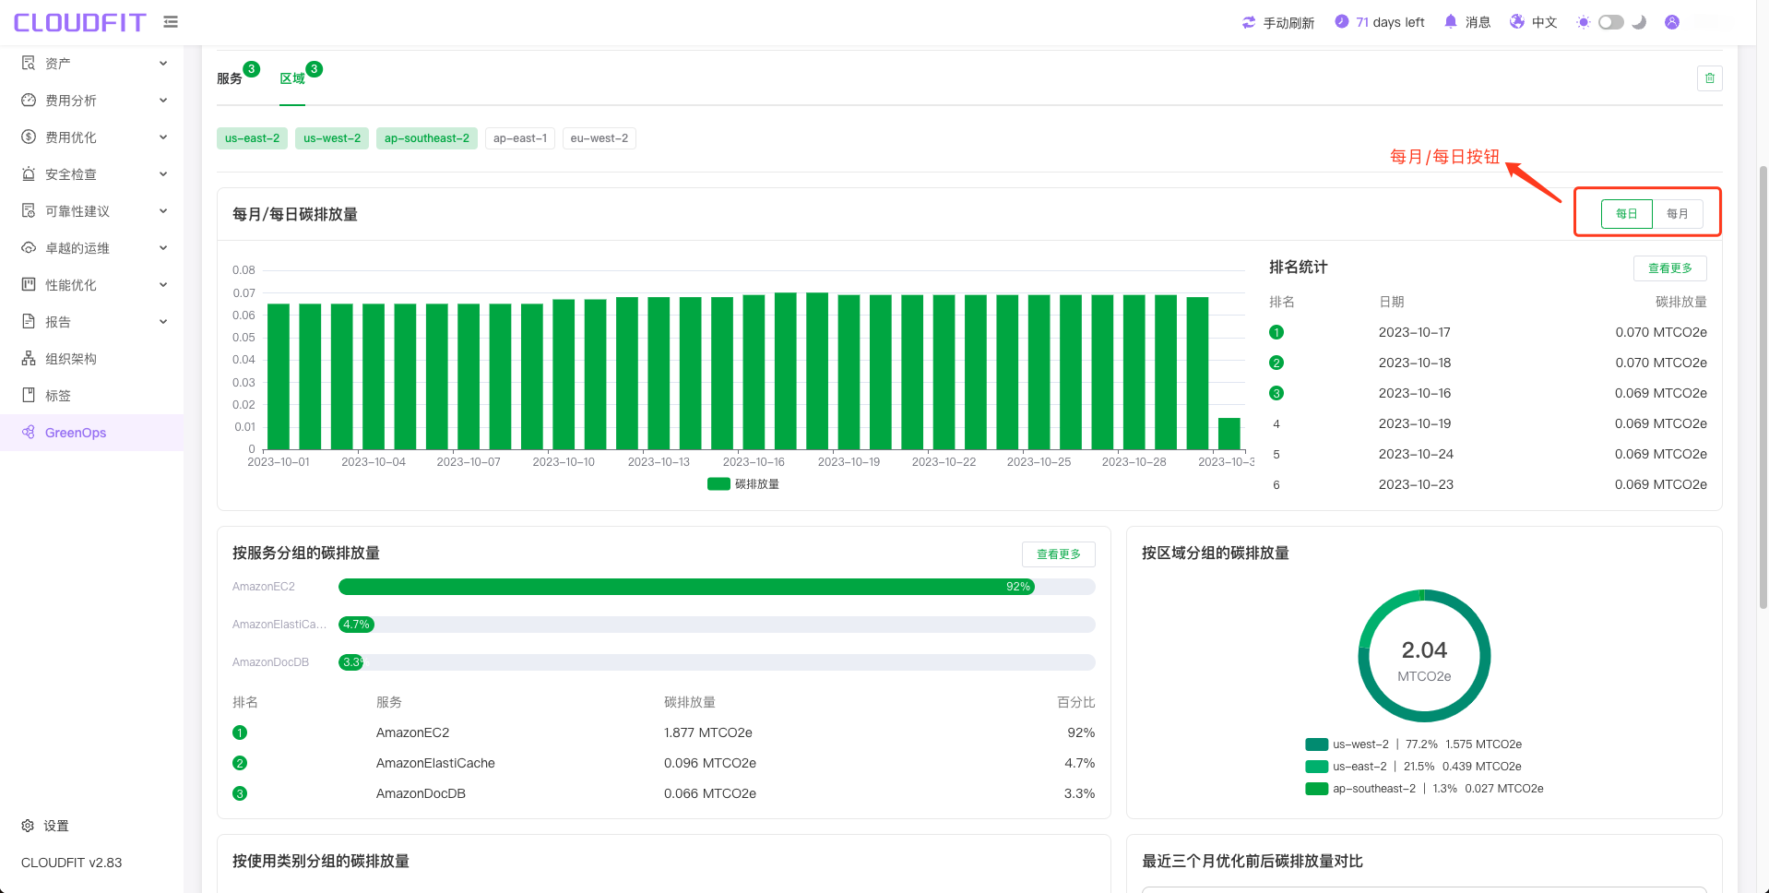This screenshot has width=1769, height=893.
Task: Click the 组织架构 hierarchy icon
Action: (x=29, y=358)
